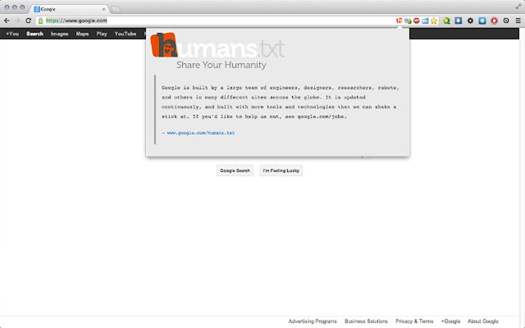The height and width of the screenshot is (328, 525).
Task: Open the gear settings extension icon
Action: 470,21
